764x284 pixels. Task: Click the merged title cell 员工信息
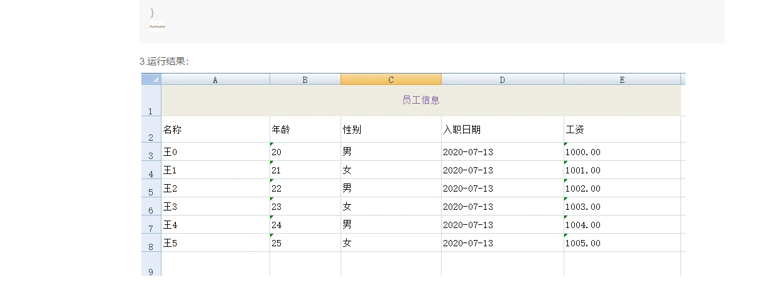[421, 101]
